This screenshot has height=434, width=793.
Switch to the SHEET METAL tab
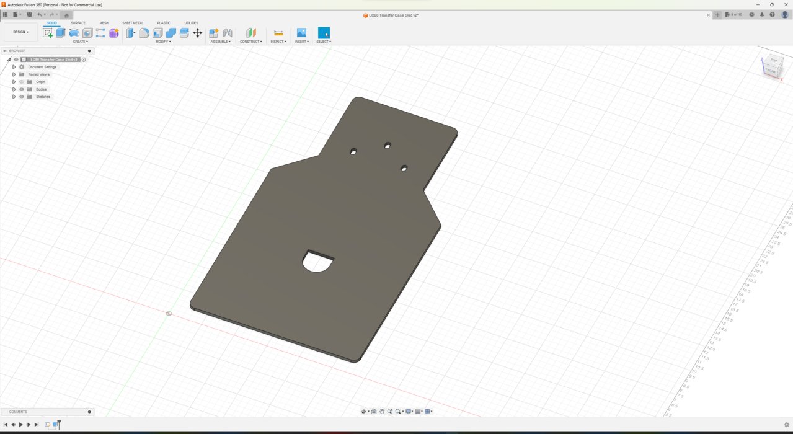click(x=133, y=23)
